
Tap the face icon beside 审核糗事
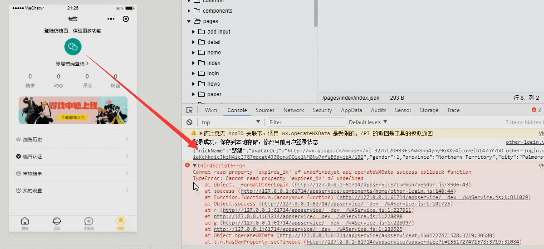click(19, 173)
